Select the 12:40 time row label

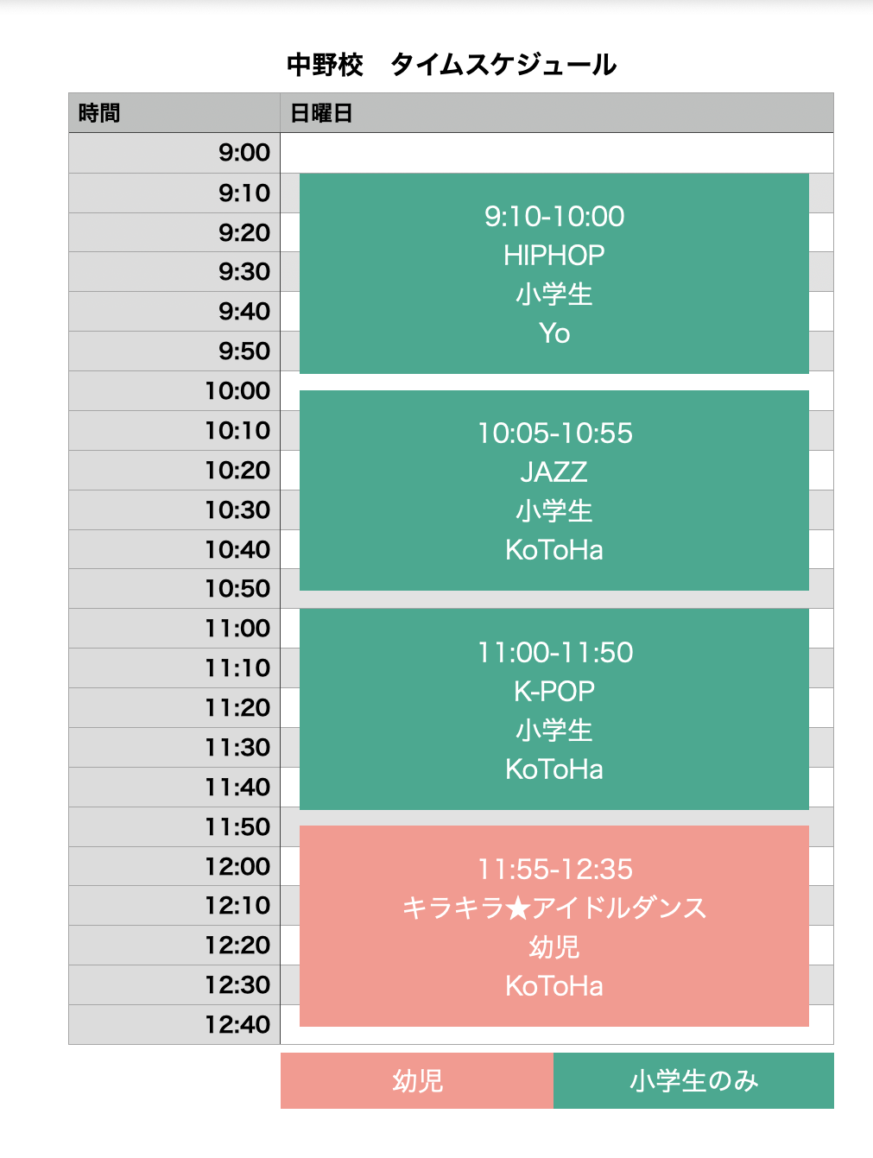click(237, 1025)
